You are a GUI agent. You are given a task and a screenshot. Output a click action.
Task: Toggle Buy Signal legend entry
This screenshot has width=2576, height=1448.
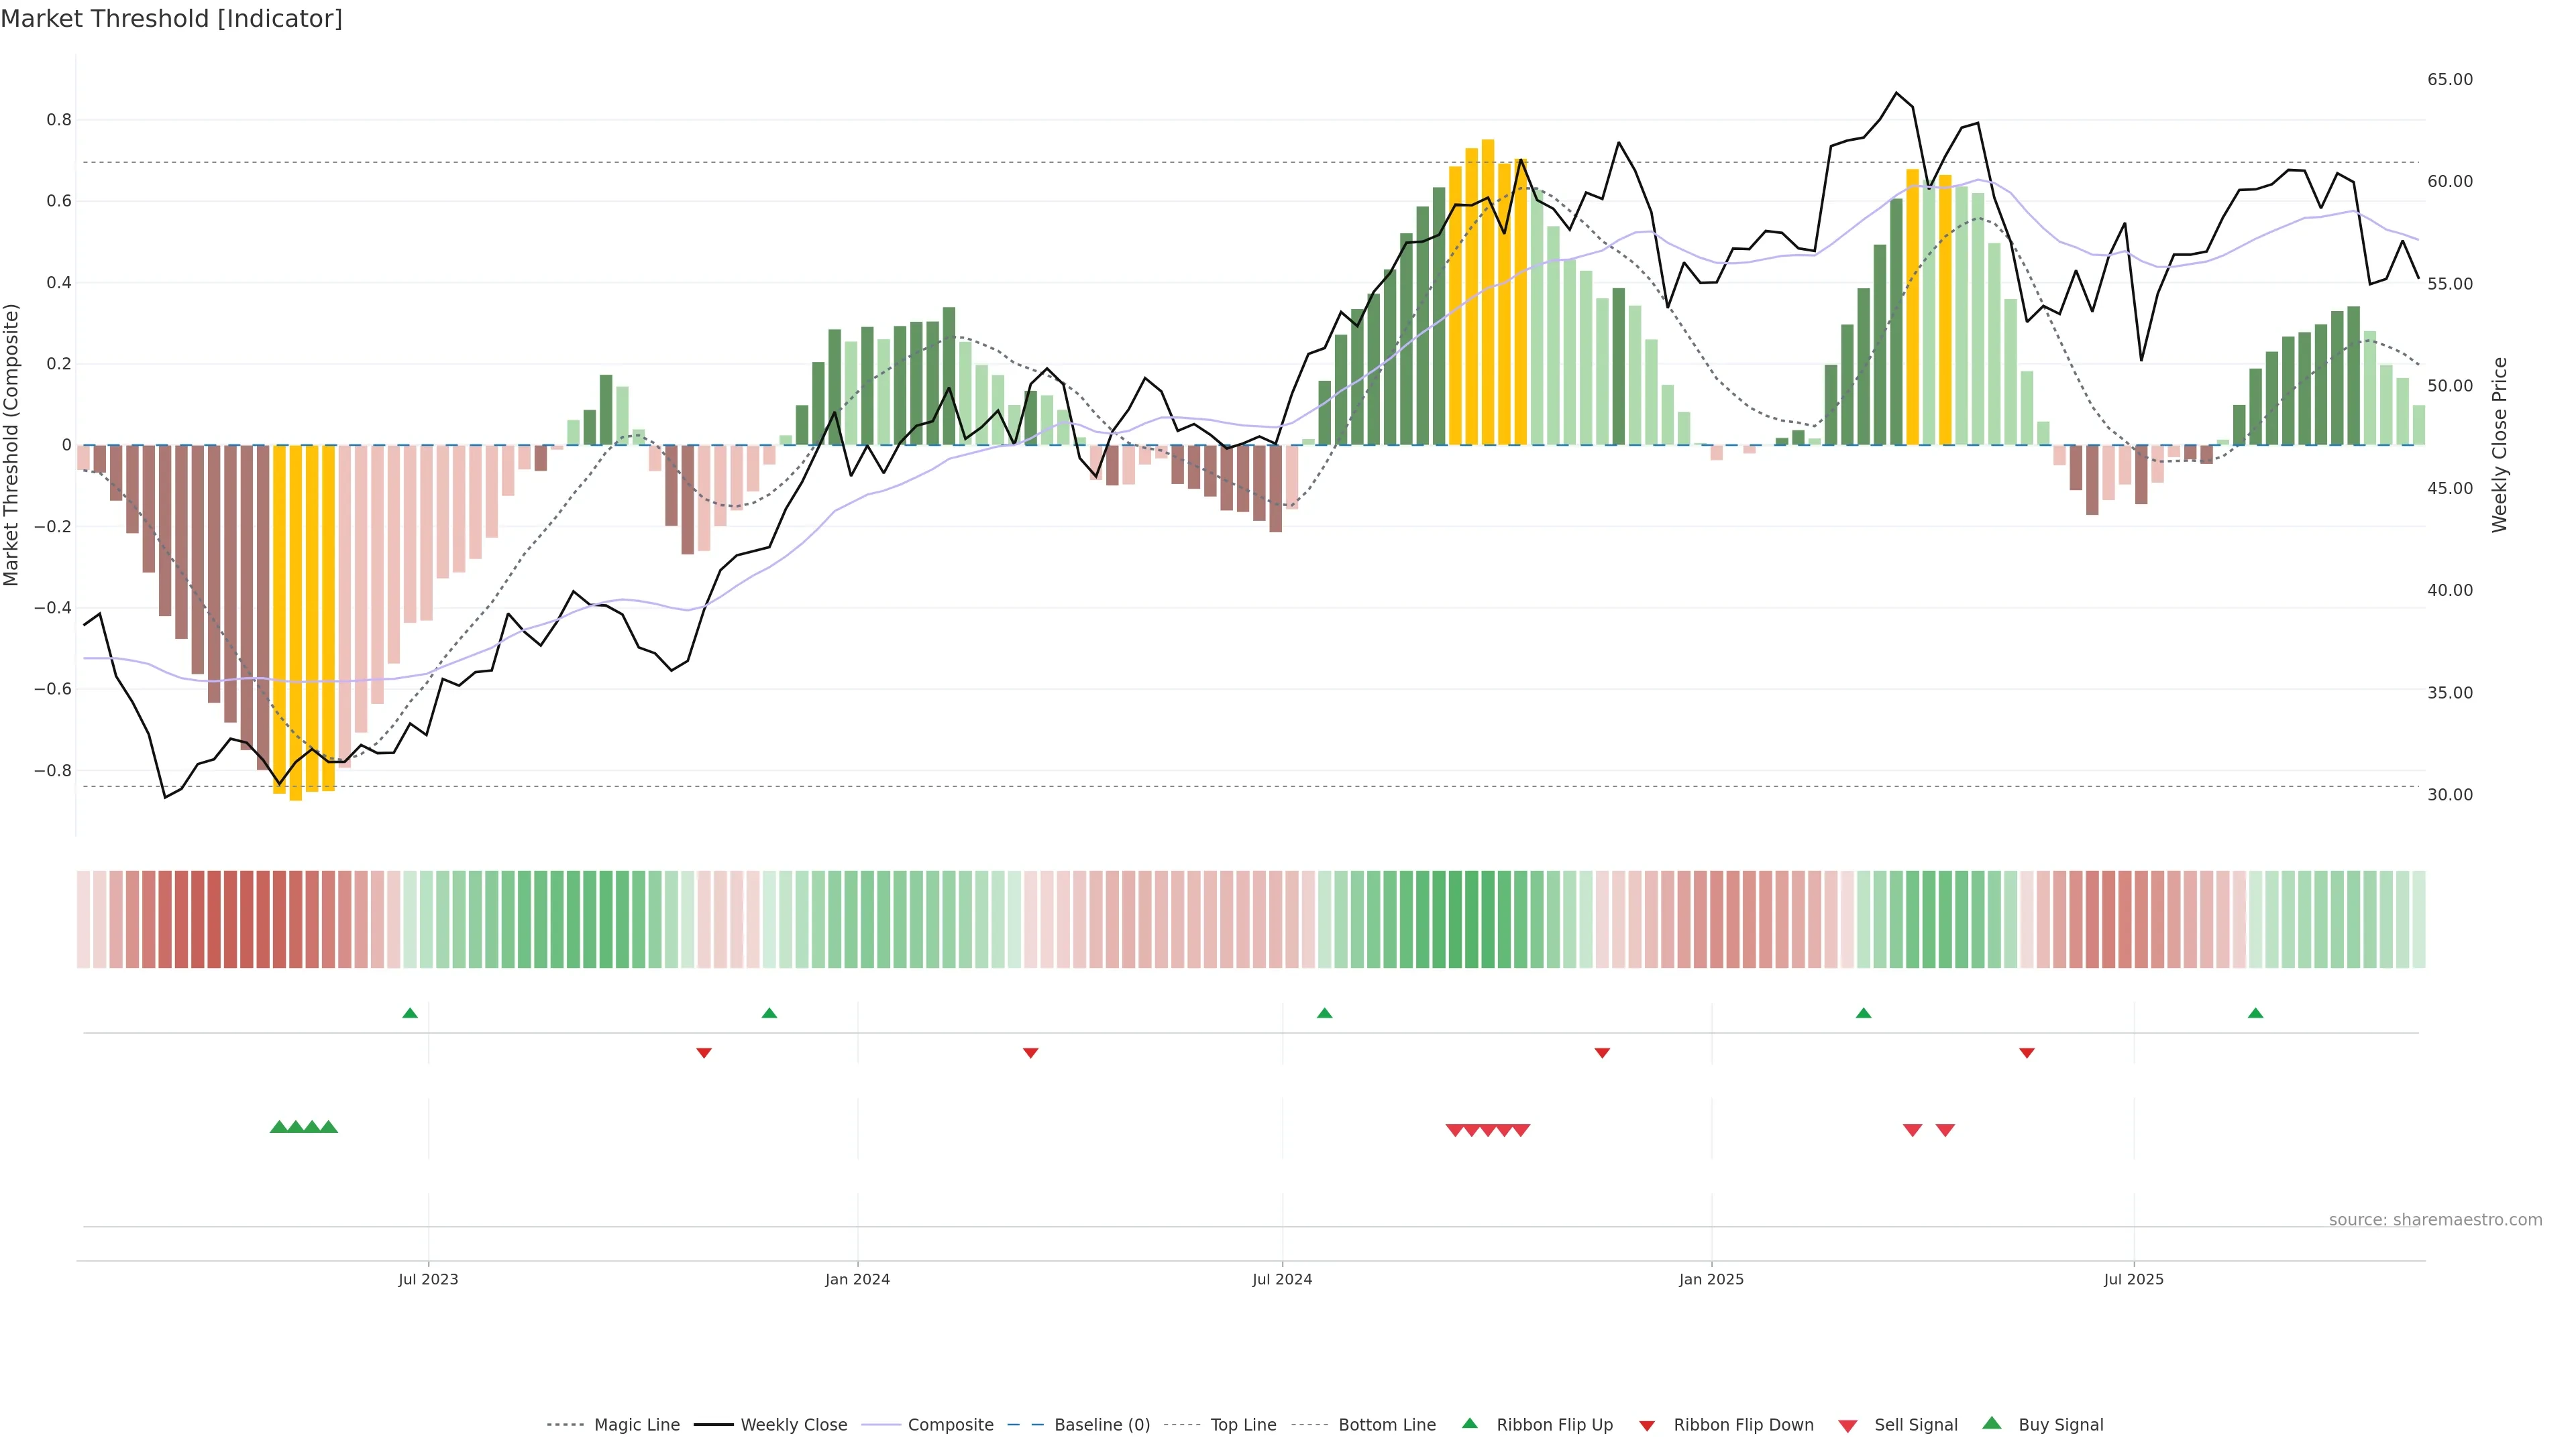[x=2060, y=1425]
